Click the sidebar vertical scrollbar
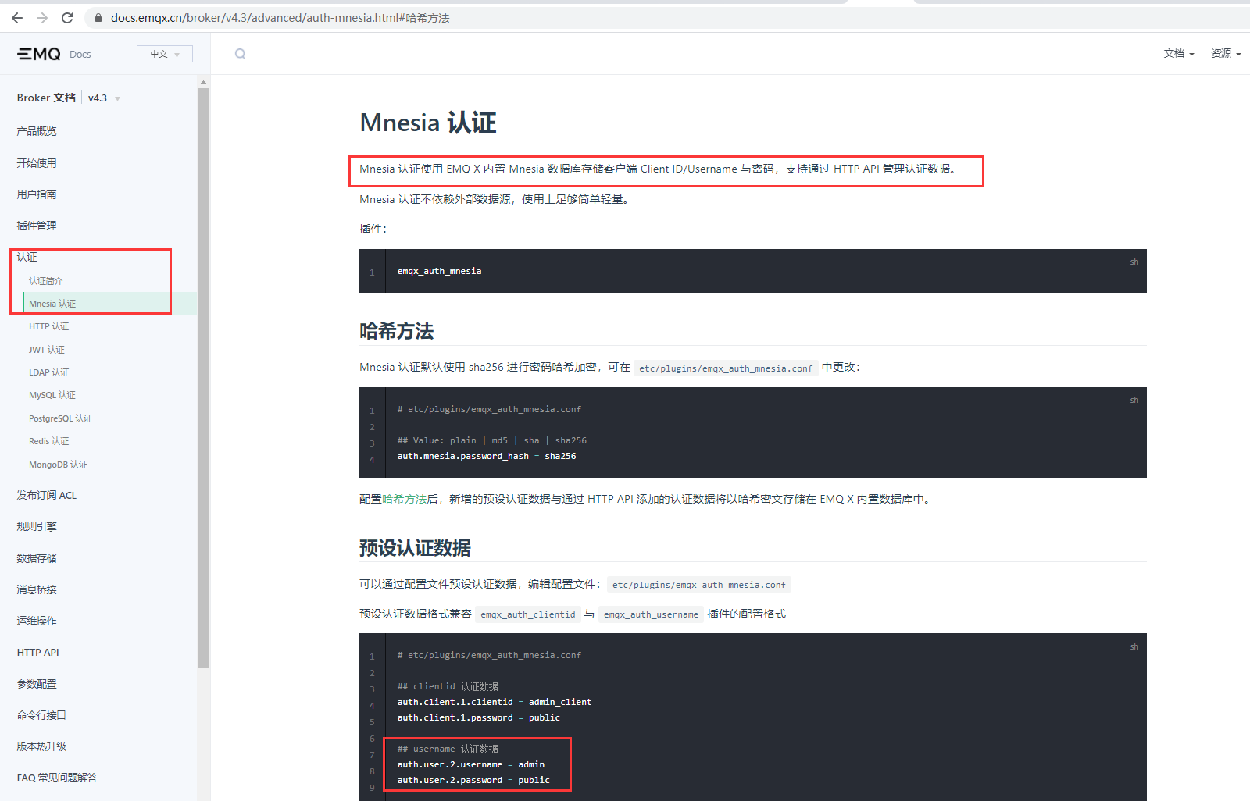The height and width of the screenshot is (801, 1250). [203, 378]
